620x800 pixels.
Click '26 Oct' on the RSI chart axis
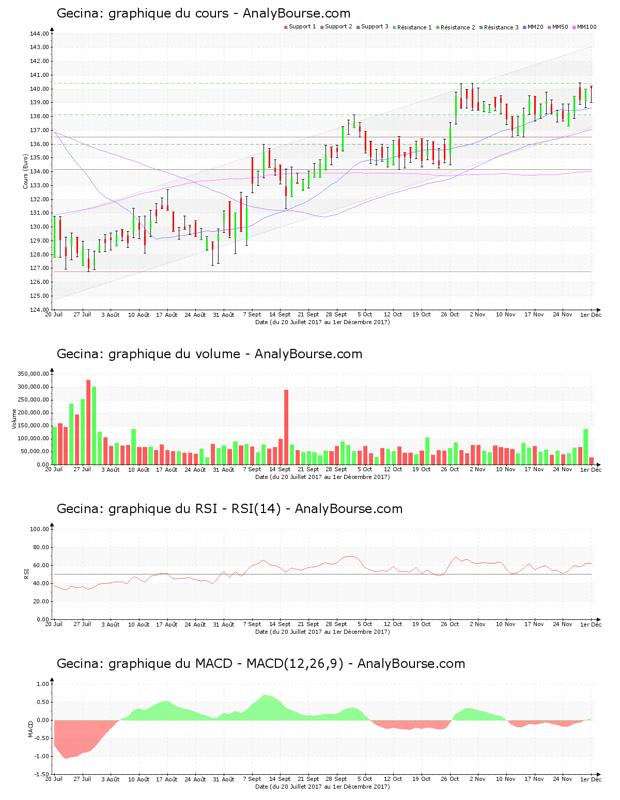pyautogui.click(x=450, y=624)
